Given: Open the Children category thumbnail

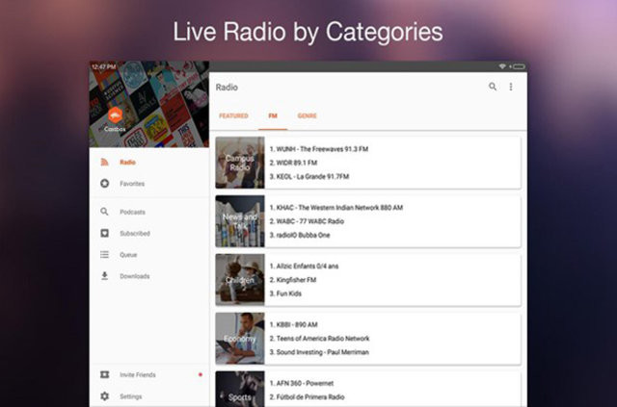Looking at the screenshot, I should pyautogui.click(x=240, y=280).
